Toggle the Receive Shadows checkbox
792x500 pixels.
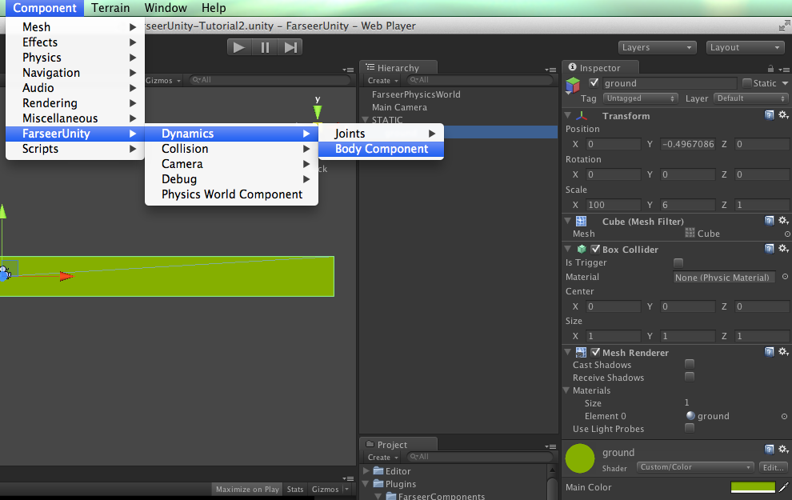pos(690,377)
